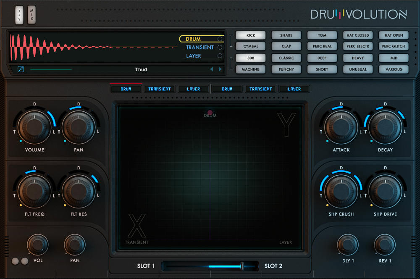Click the next preset arrow beside Thud
Screen dimensions: 420x279
[x=219, y=69]
